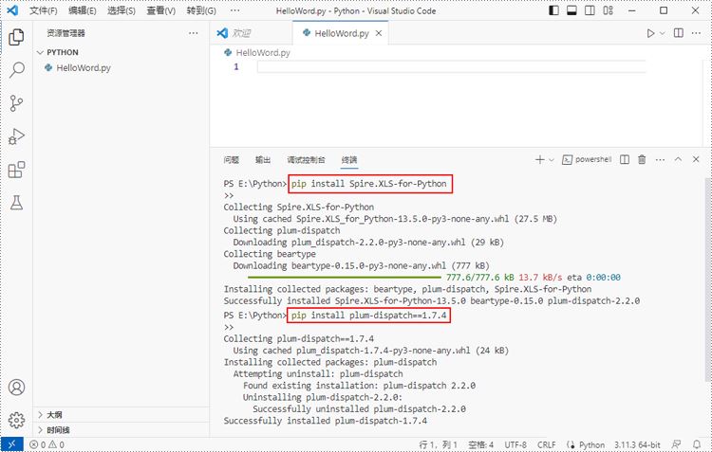Image resolution: width=712 pixels, height=452 pixels.
Task: Kill terminal with trash icon
Action: [x=642, y=159]
